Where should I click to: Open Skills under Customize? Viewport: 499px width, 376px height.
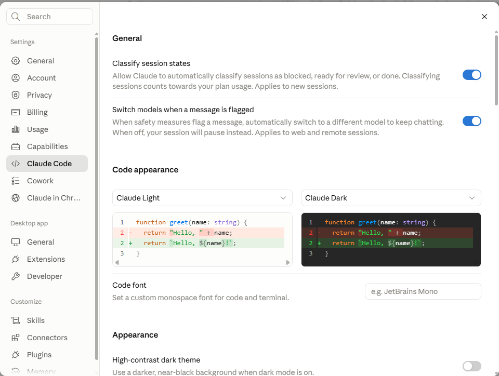pyautogui.click(x=47, y=320)
